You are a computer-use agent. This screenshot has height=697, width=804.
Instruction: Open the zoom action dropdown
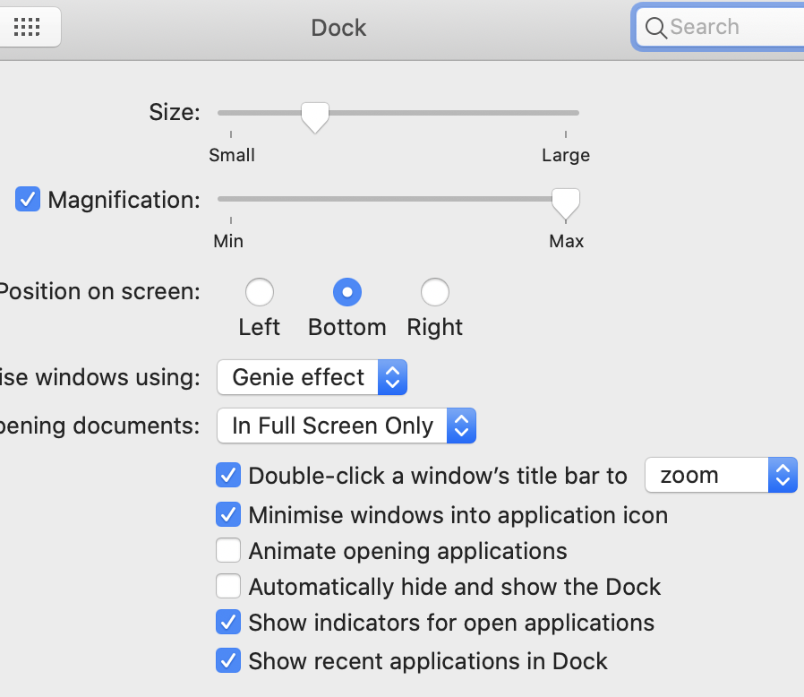tap(720, 475)
